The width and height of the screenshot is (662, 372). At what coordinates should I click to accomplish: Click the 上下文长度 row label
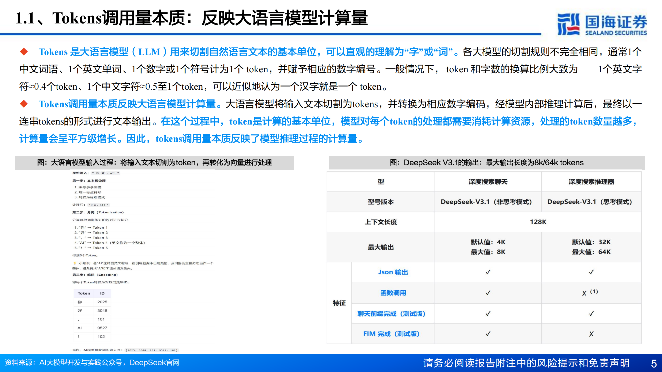[x=381, y=222]
